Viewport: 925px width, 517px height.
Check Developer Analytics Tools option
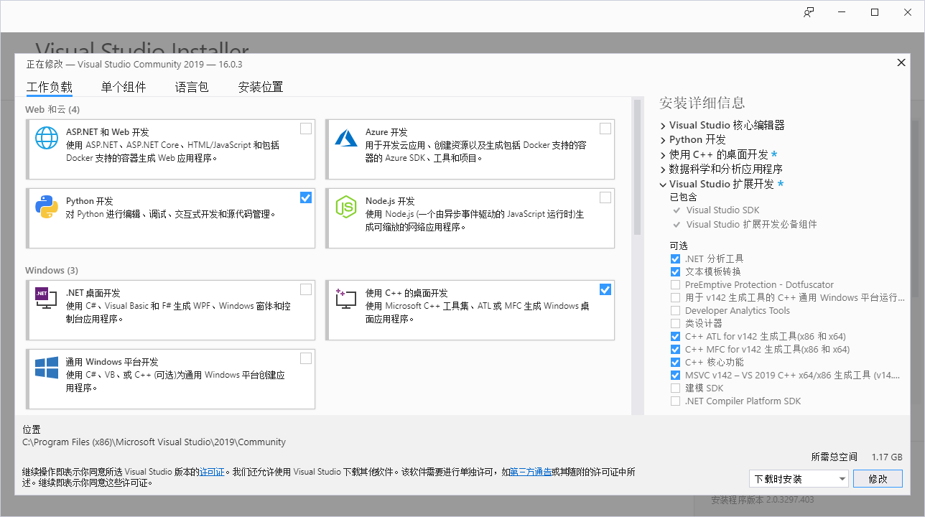(x=675, y=310)
